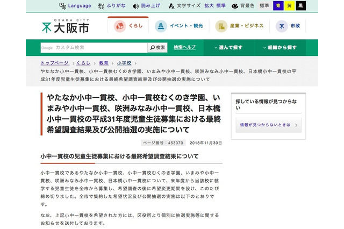Click the 検索 search button

(157, 48)
